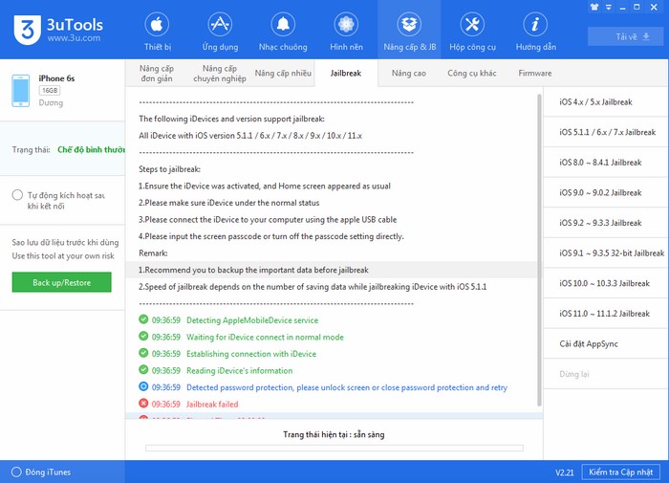The height and width of the screenshot is (483, 669).
Task: Click the iPhone 6s device icon
Action: pos(20,91)
